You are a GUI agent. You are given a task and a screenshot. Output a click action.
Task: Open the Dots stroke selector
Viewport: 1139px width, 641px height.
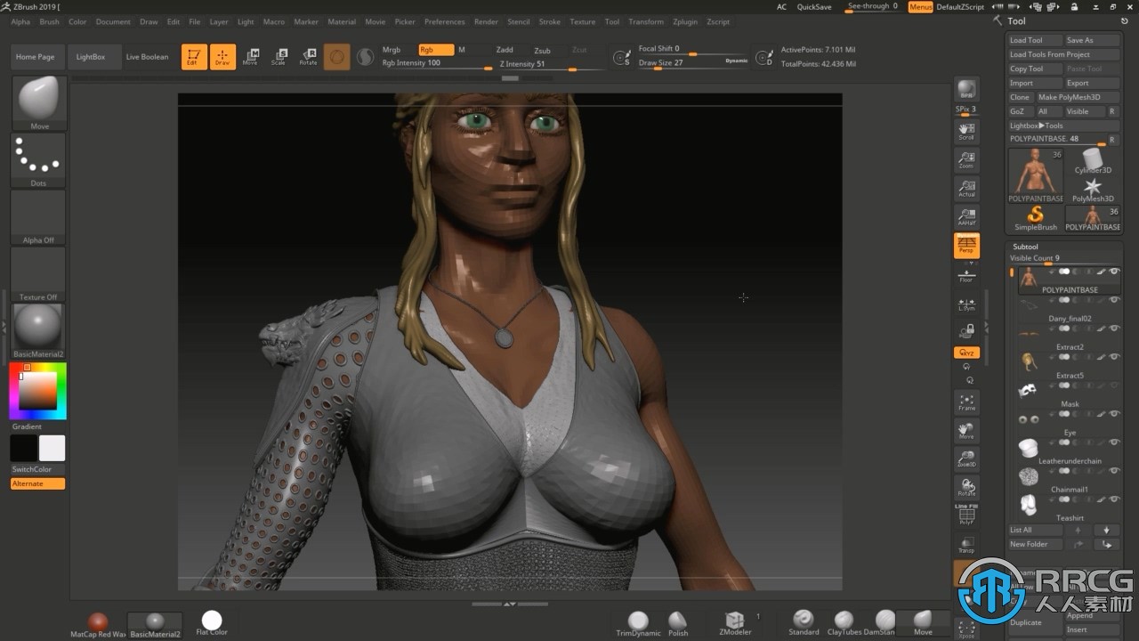39,160
